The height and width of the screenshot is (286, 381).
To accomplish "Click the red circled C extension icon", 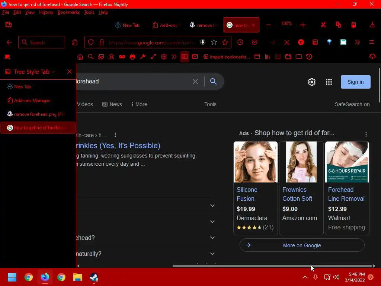I will tap(301, 42).
